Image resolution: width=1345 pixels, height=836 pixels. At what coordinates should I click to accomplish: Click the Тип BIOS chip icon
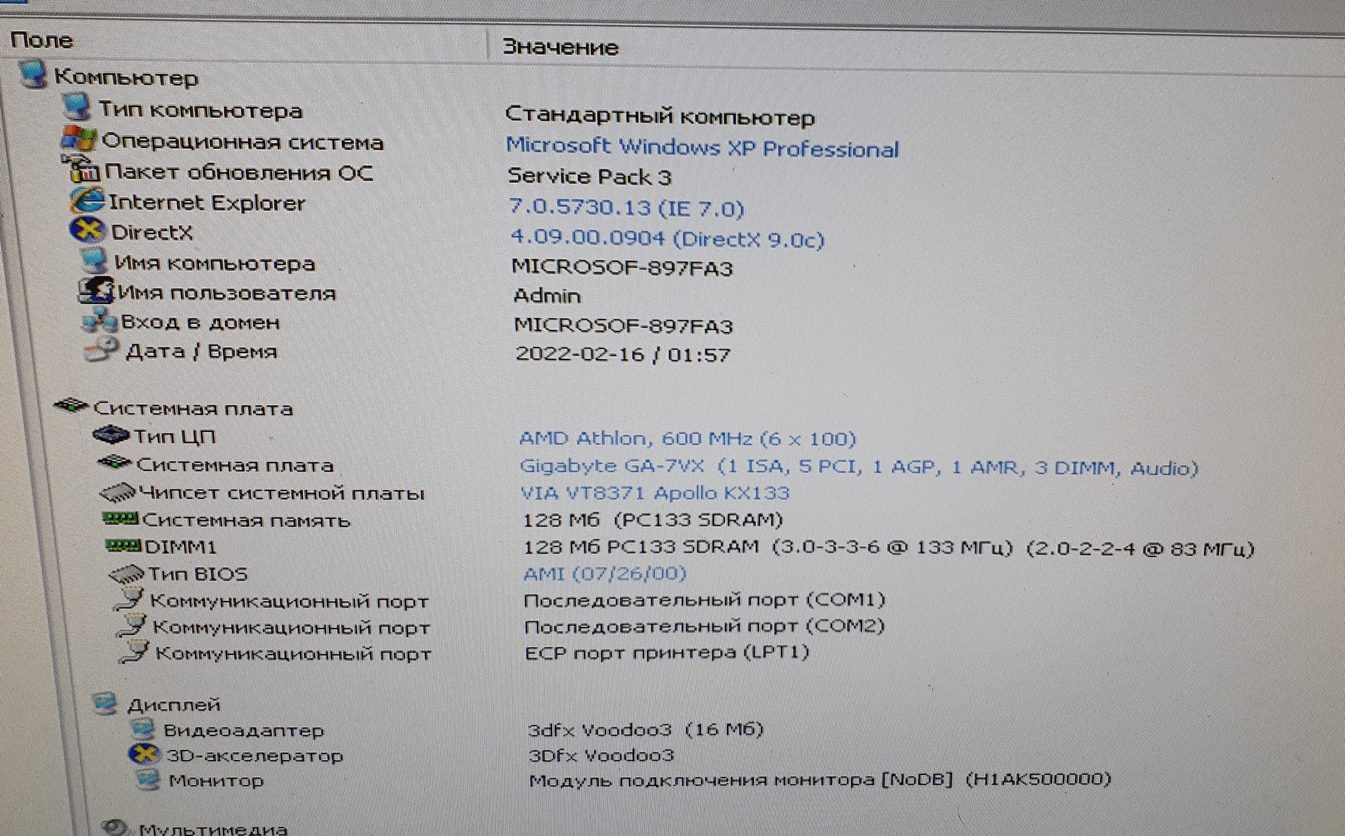pyautogui.click(x=127, y=574)
